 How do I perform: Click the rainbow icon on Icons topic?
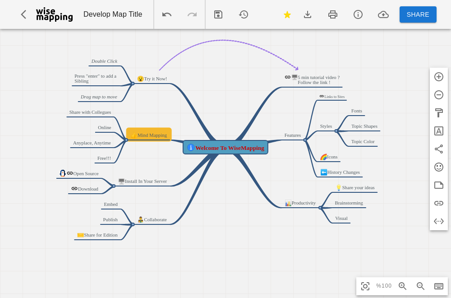(323, 157)
